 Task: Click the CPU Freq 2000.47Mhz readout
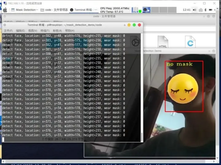(115, 8)
